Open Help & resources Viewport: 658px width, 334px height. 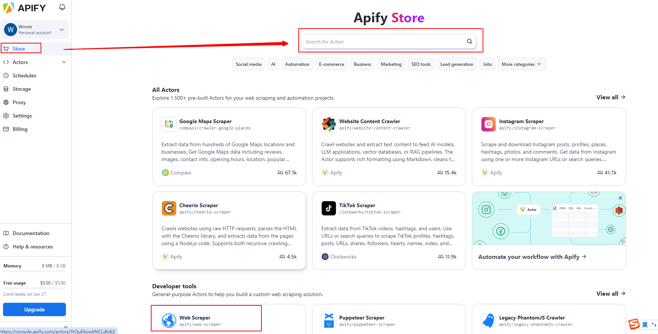click(x=33, y=247)
